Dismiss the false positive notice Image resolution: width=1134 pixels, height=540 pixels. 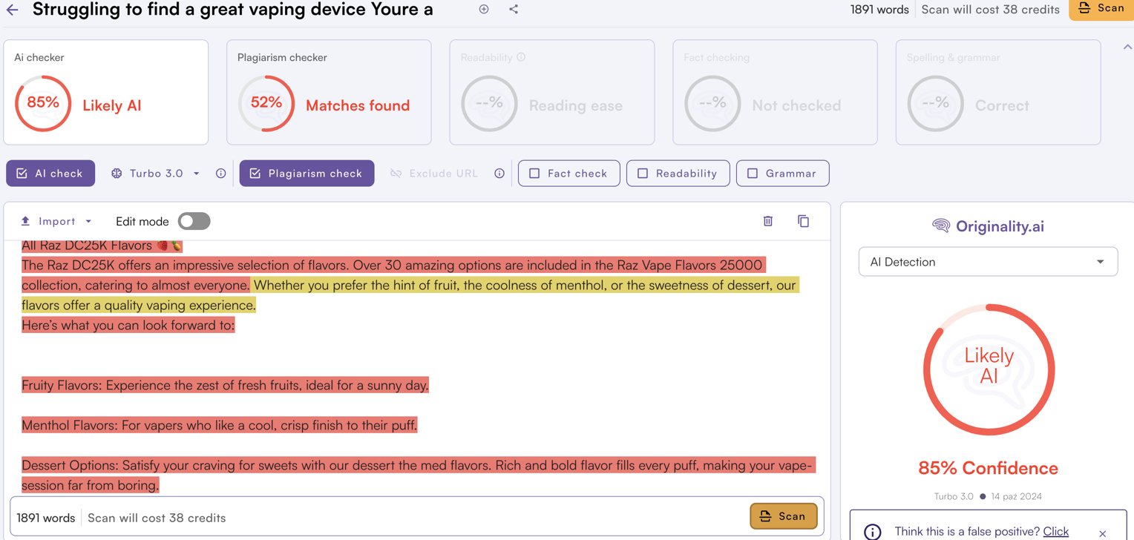1102,533
